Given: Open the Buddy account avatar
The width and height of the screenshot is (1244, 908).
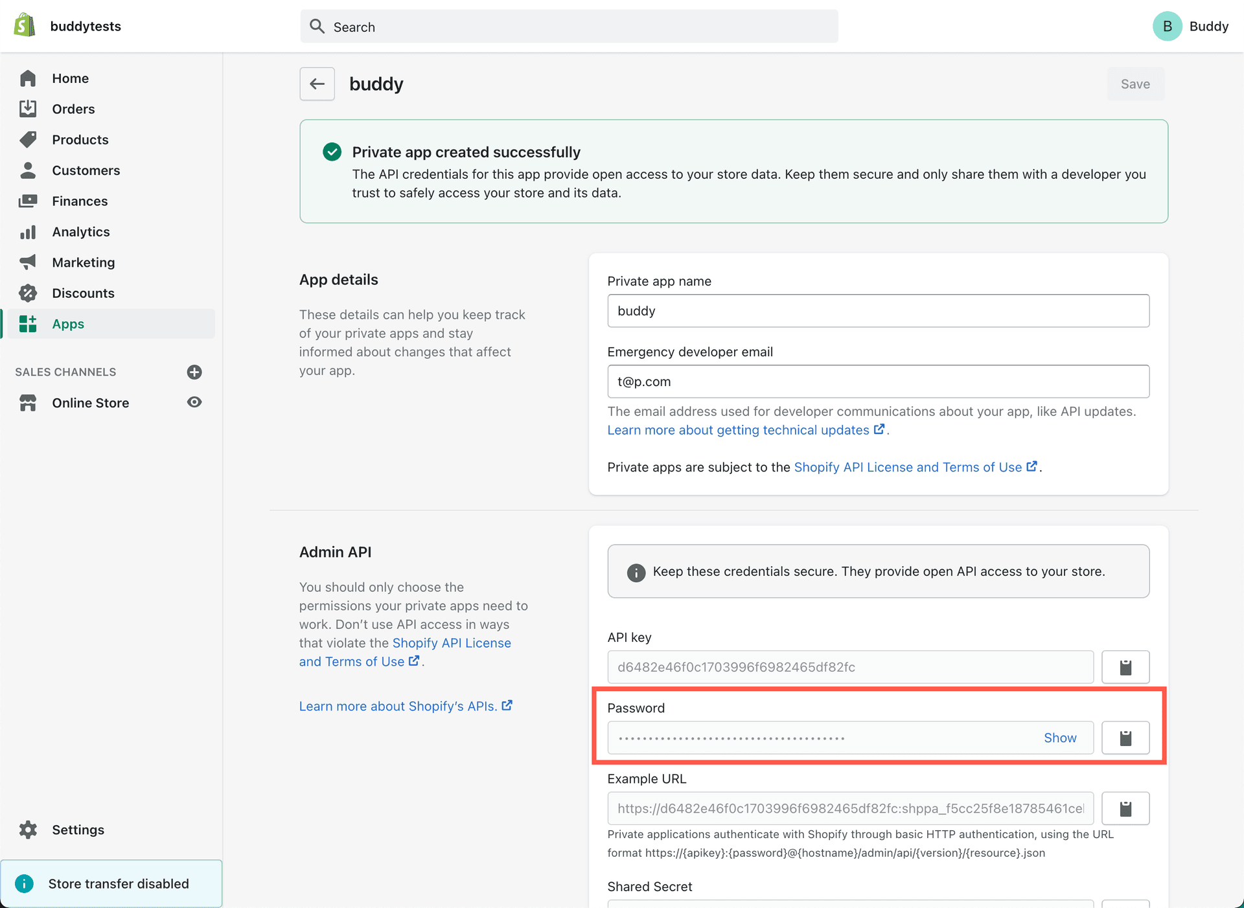Looking at the screenshot, I should pos(1167,27).
